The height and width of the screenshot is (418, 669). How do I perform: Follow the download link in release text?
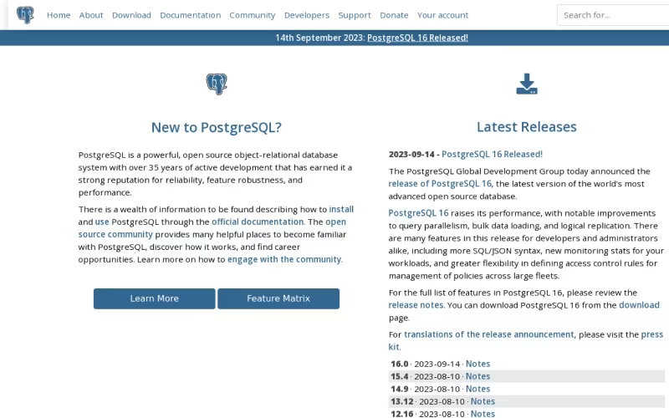[x=639, y=305]
